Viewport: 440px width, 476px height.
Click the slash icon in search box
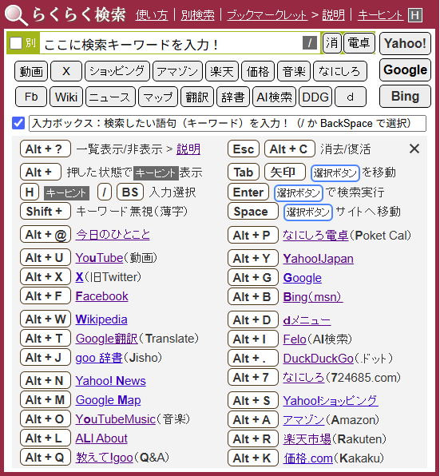tap(310, 43)
